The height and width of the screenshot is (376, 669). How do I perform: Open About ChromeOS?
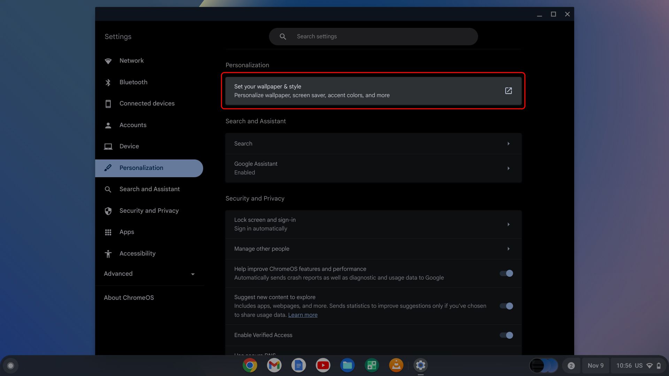click(129, 298)
